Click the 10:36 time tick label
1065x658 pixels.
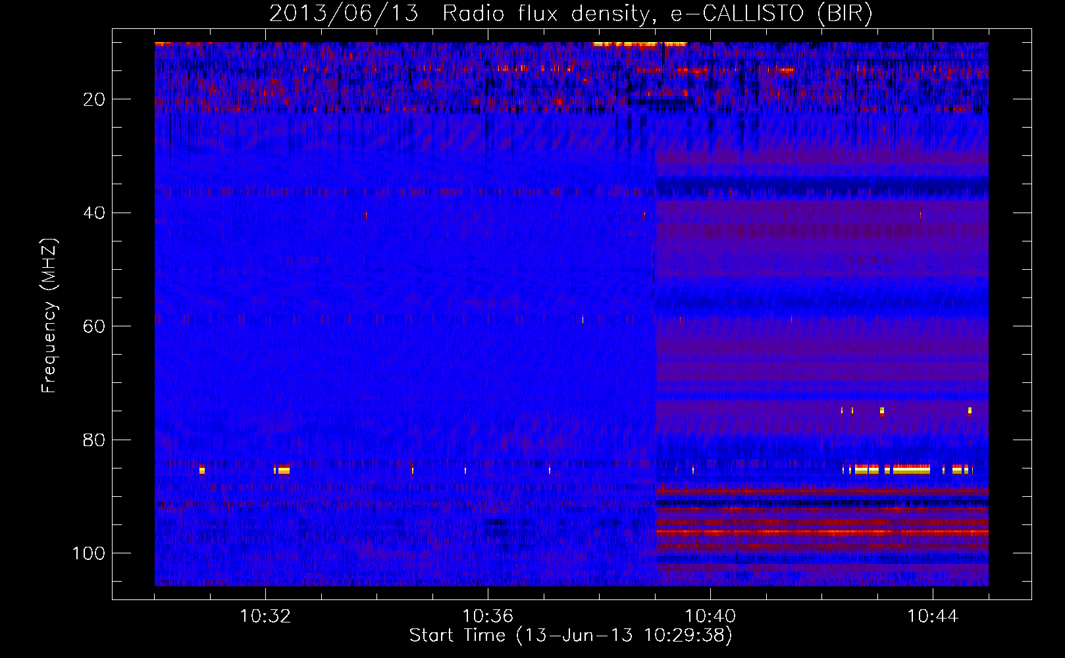(488, 617)
